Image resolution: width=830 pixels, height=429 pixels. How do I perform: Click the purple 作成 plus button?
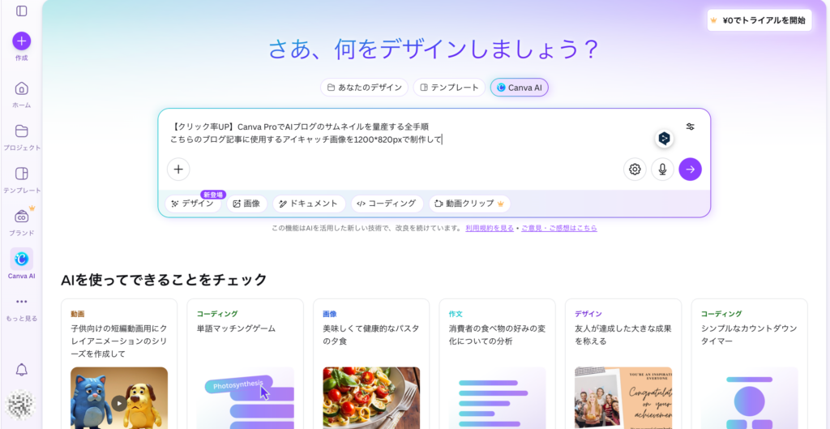(x=22, y=41)
